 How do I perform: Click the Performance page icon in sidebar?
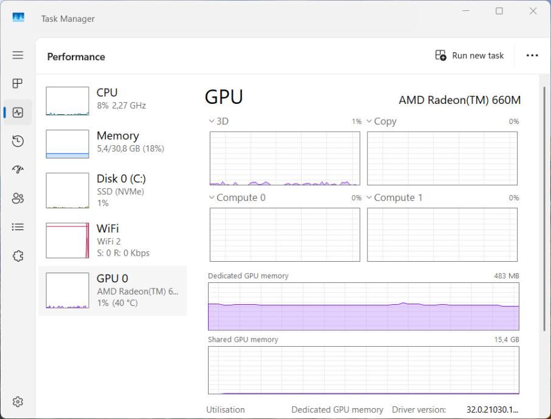(x=18, y=112)
